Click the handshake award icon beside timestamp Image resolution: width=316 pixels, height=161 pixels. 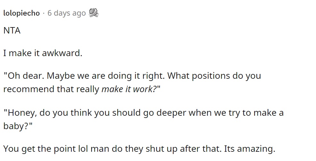94,13
